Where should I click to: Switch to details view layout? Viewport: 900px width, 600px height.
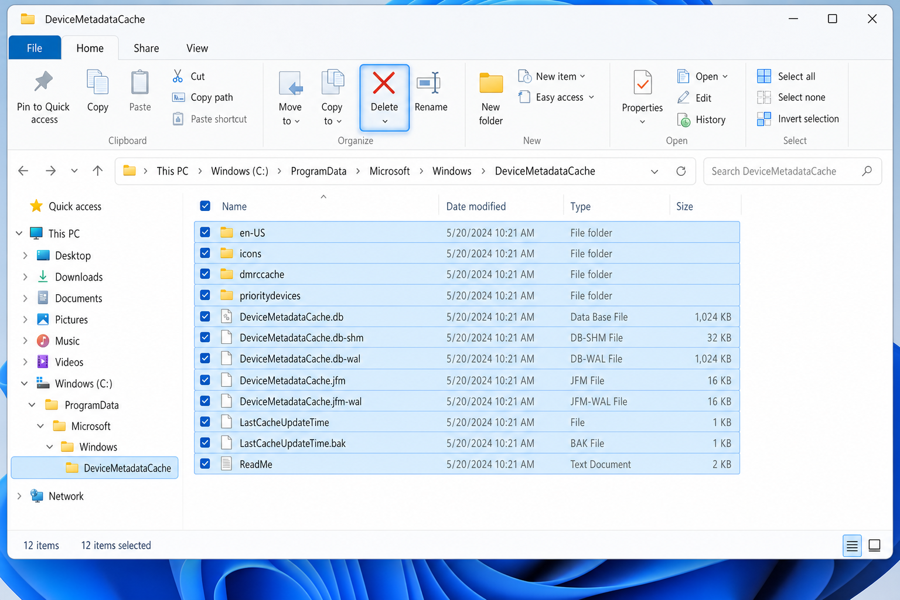852,546
